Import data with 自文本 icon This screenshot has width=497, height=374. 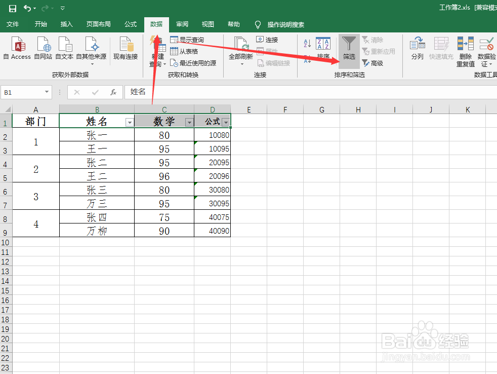point(64,48)
